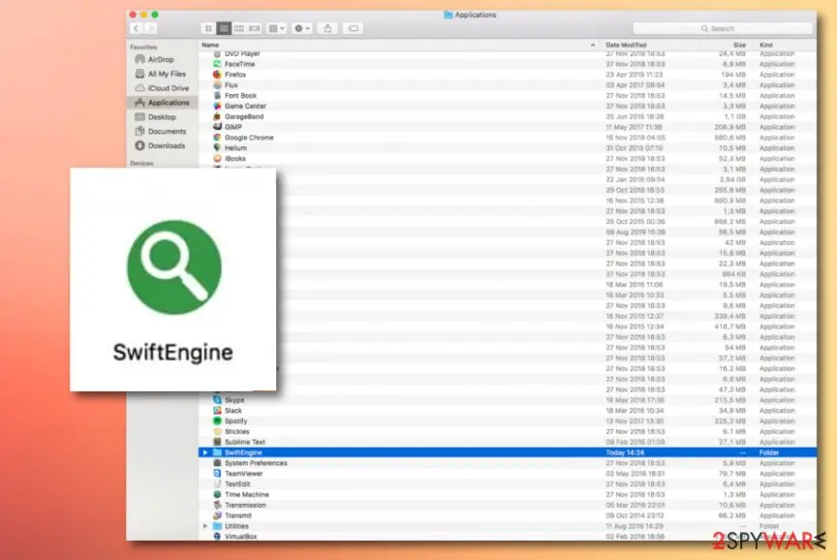Select the GIMP app icon
The image size is (837, 560).
(217, 127)
